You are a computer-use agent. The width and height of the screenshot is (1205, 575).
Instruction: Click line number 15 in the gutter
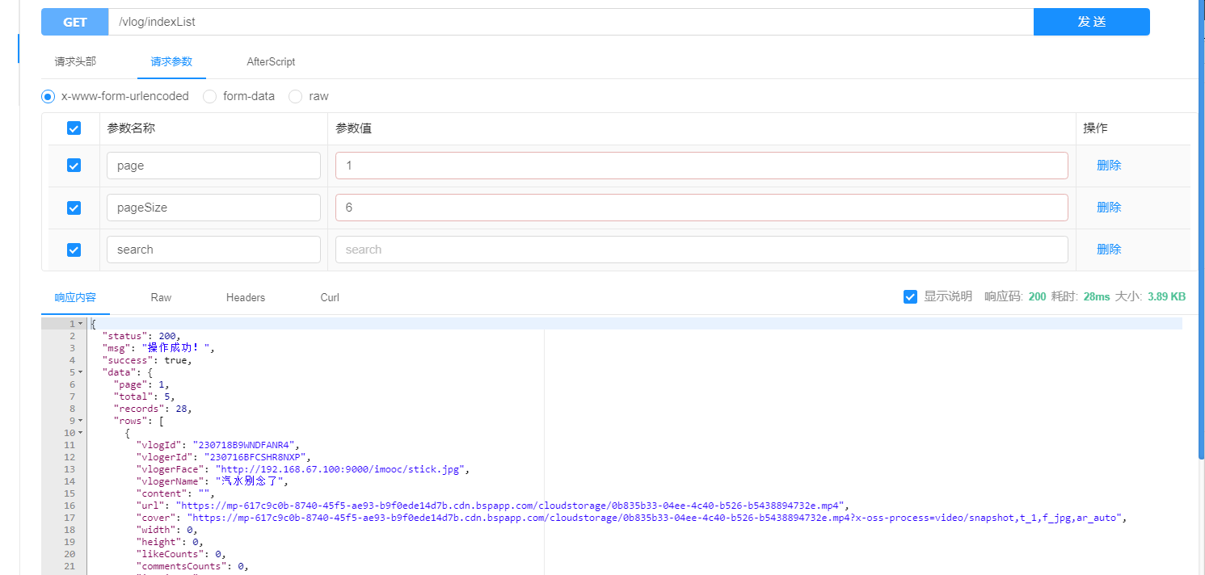(x=70, y=493)
